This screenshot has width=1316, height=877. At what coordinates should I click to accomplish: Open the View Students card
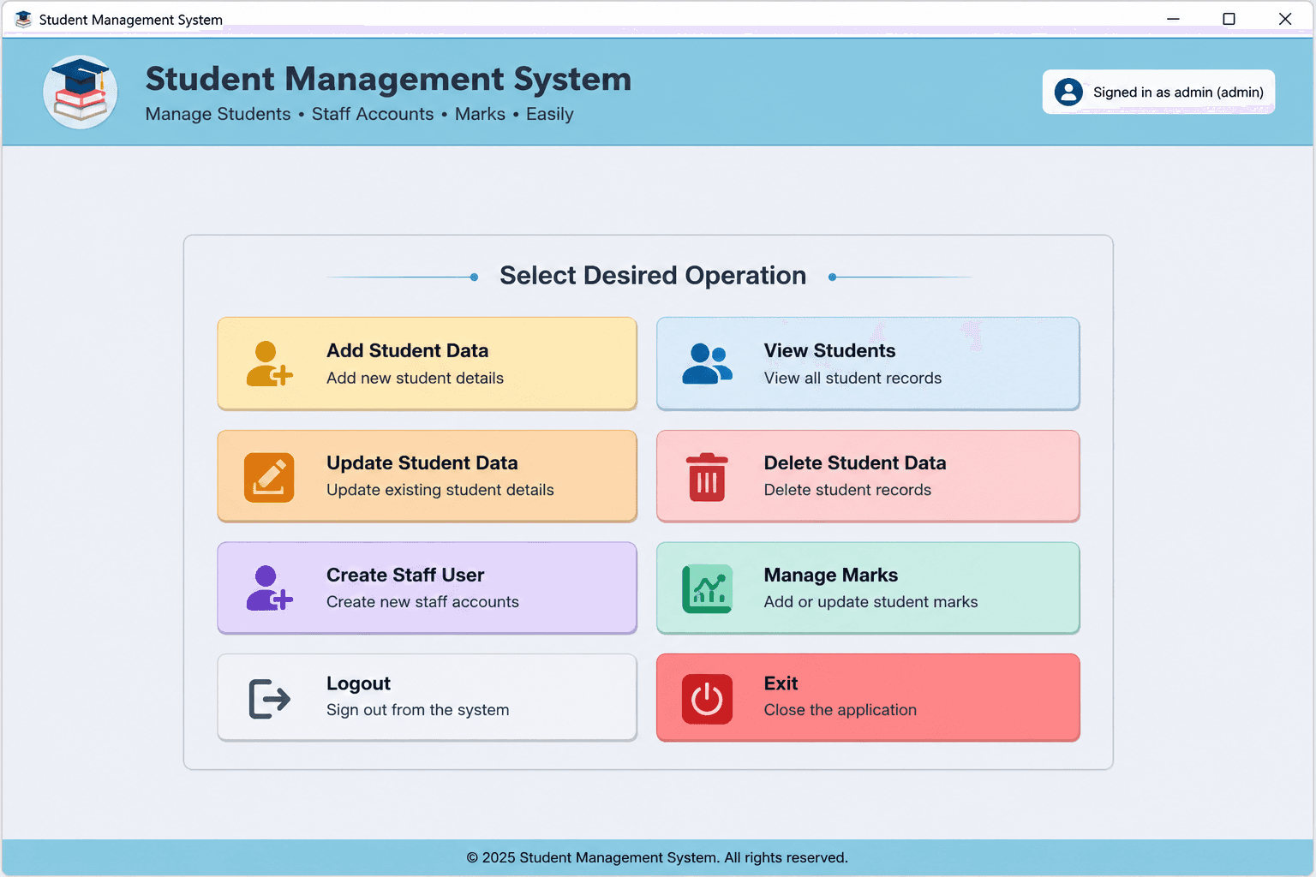[x=868, y=364]
